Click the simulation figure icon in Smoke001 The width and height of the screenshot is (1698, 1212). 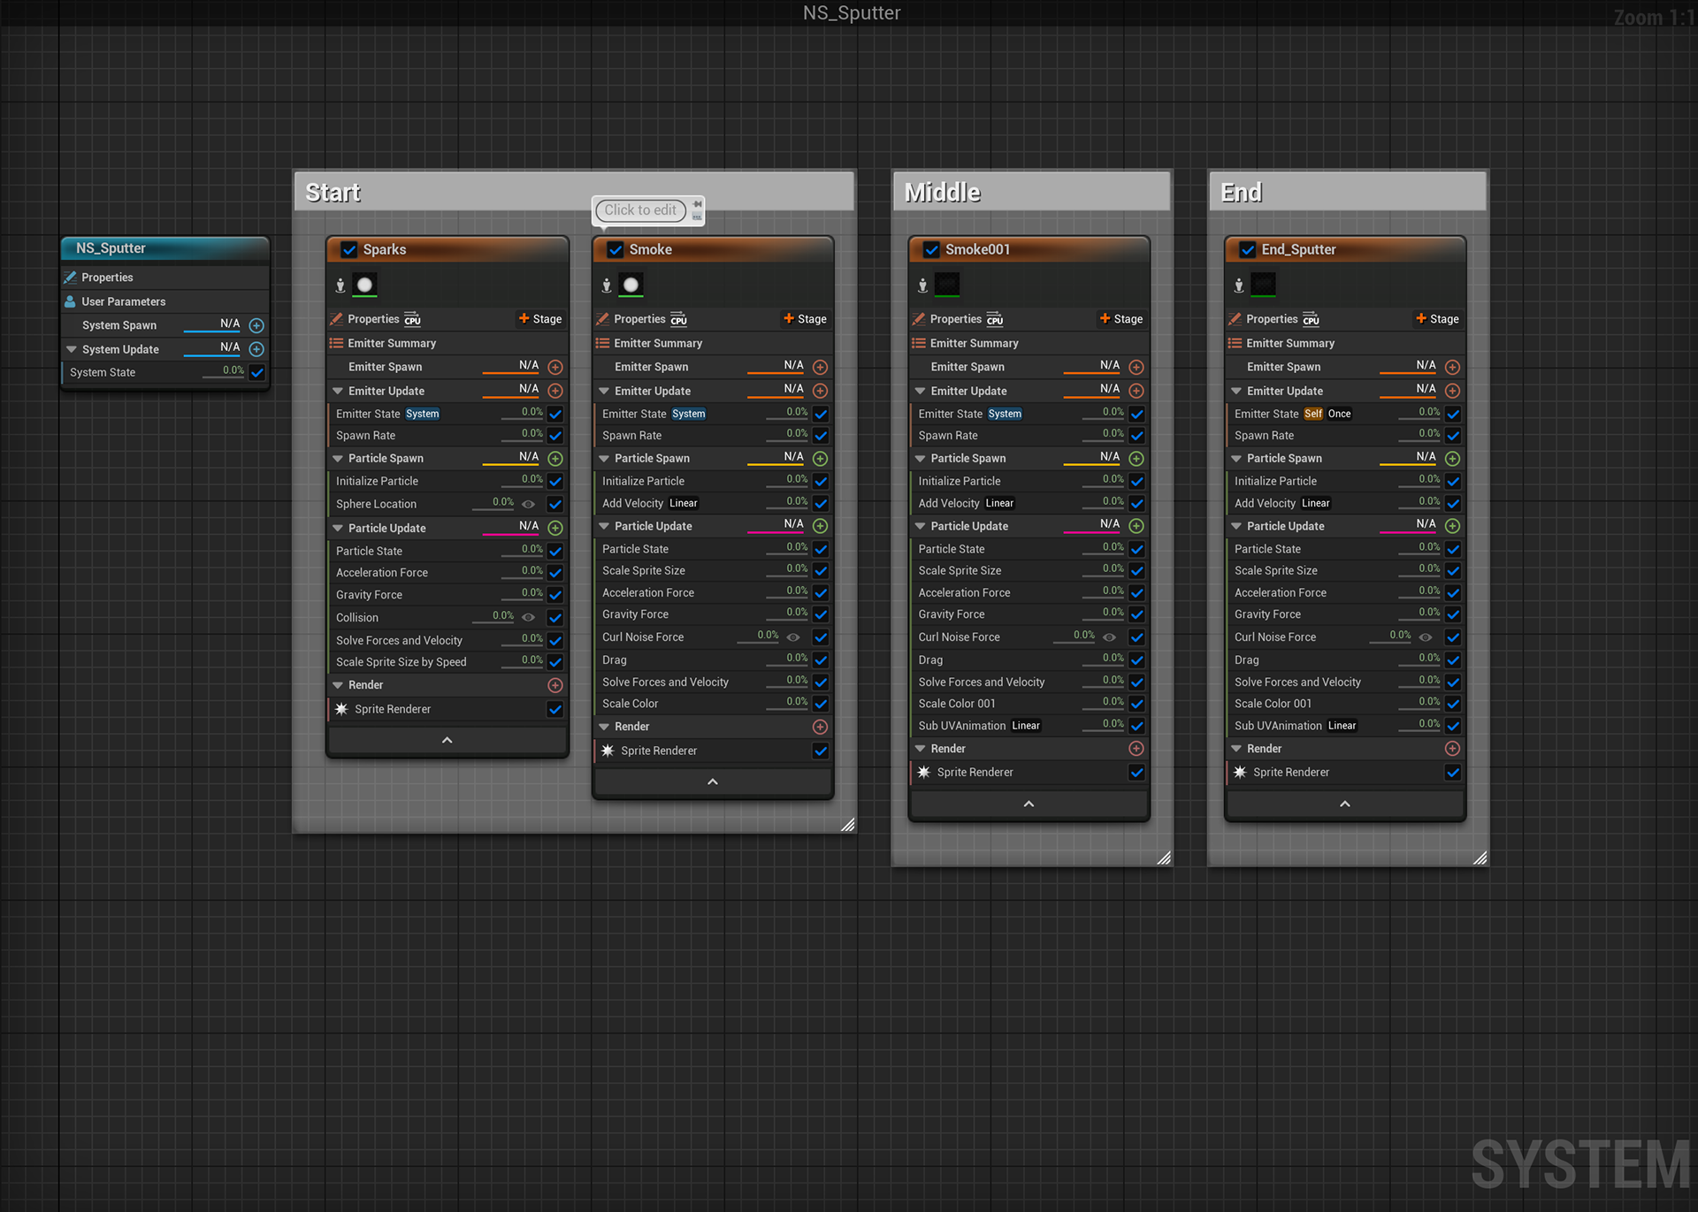tap(922, 285)
